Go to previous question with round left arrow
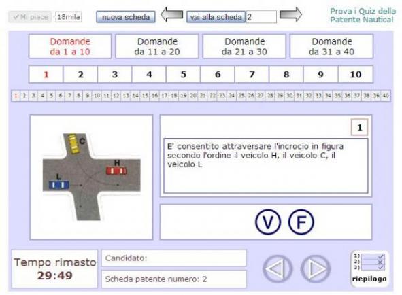Viewport: 402px width, 295px height. [278, 269]
